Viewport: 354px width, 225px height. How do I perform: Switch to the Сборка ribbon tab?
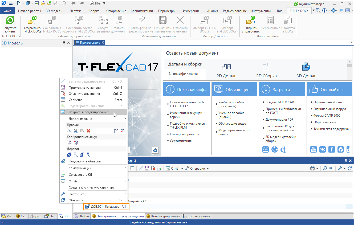(x=94, y=11)
